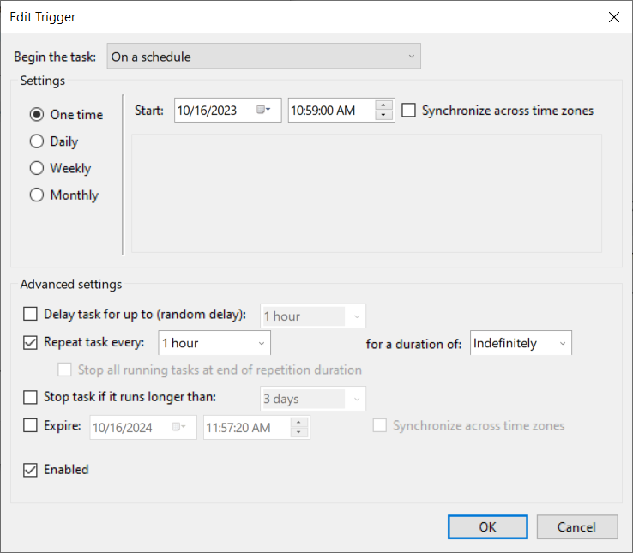Uncheck the Enabled checkbox
Screen dimensions: 633x553
pyautogui.click(x=31, y=469)
